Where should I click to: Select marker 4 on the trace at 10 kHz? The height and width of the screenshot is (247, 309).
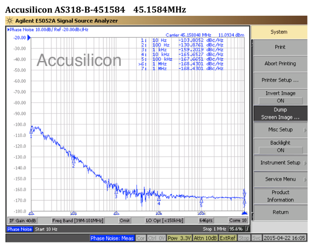point(159,199)
